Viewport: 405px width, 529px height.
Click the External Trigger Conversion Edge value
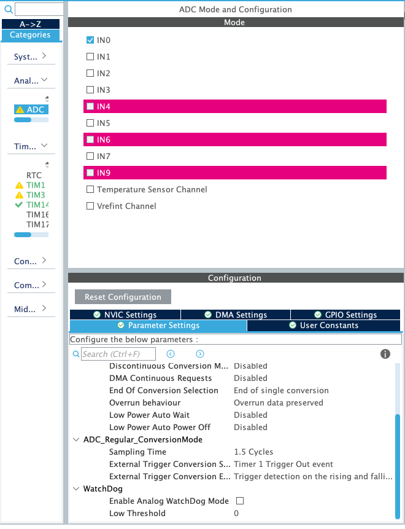[313, 476]
